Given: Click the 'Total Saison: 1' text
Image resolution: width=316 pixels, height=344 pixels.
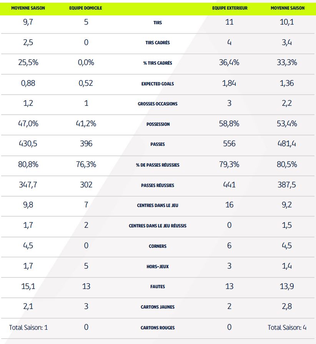Looking at the screenshot, I should 28,327.
